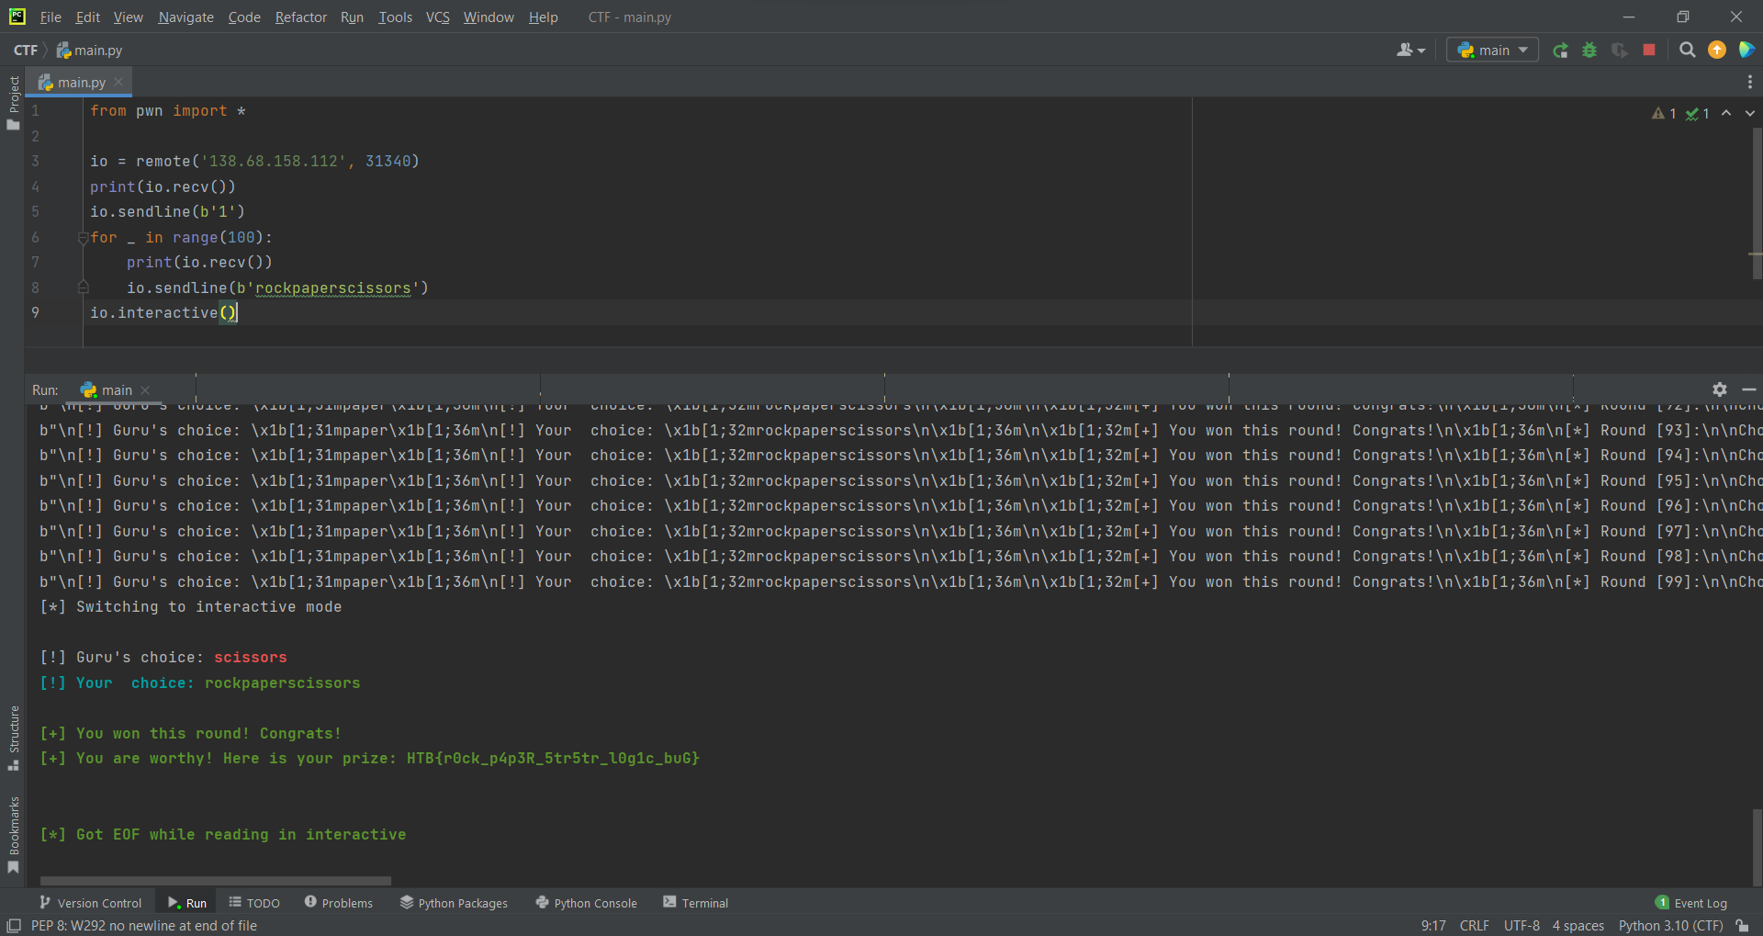
Task: Start debugging with the bug icon
Action: (1589, 50)
